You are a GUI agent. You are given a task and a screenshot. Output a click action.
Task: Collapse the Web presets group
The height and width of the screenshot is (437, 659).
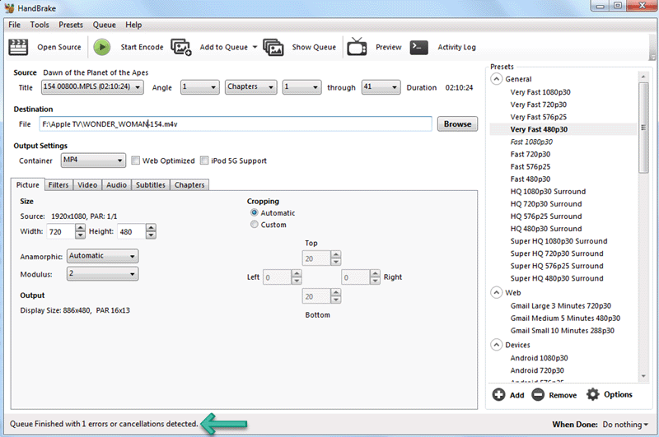click(x=497, y=293)
